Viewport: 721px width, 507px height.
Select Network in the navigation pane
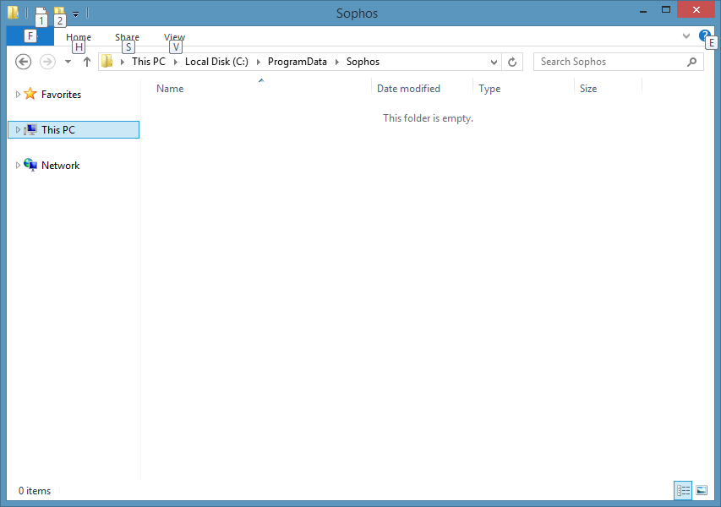pyautogui.click(x=60, y=165)
